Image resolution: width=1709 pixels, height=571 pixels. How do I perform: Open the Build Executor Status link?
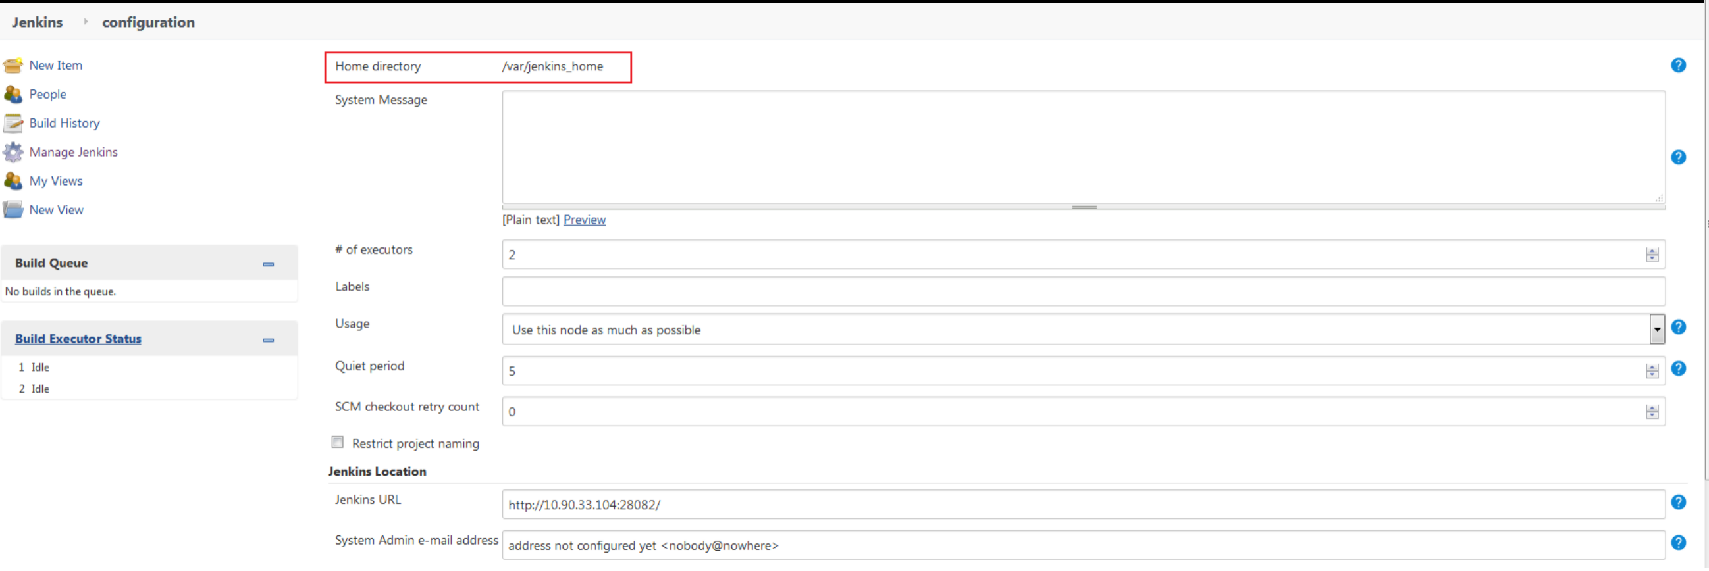pyautogui.click(x=78, y=339)
